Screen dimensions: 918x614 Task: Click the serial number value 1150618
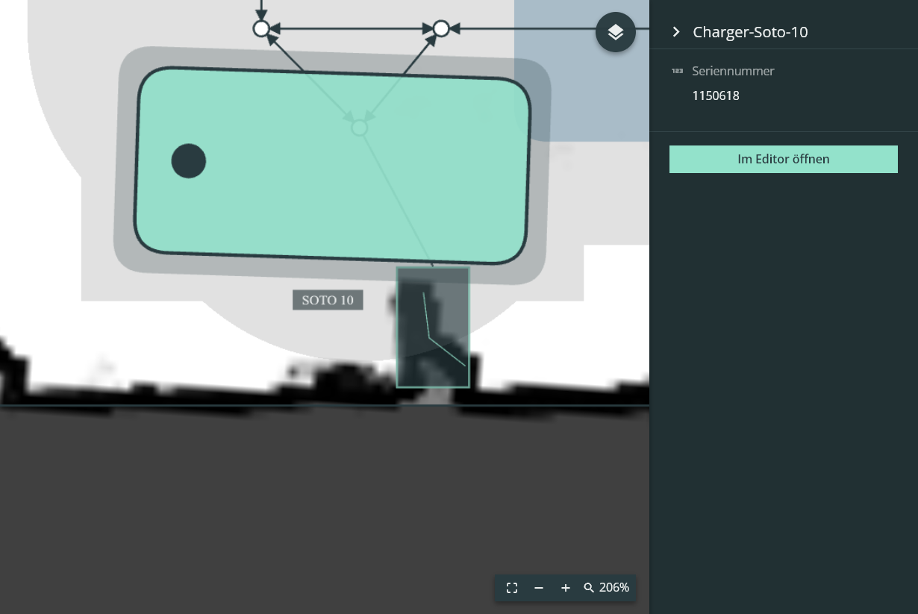point(716,95)
